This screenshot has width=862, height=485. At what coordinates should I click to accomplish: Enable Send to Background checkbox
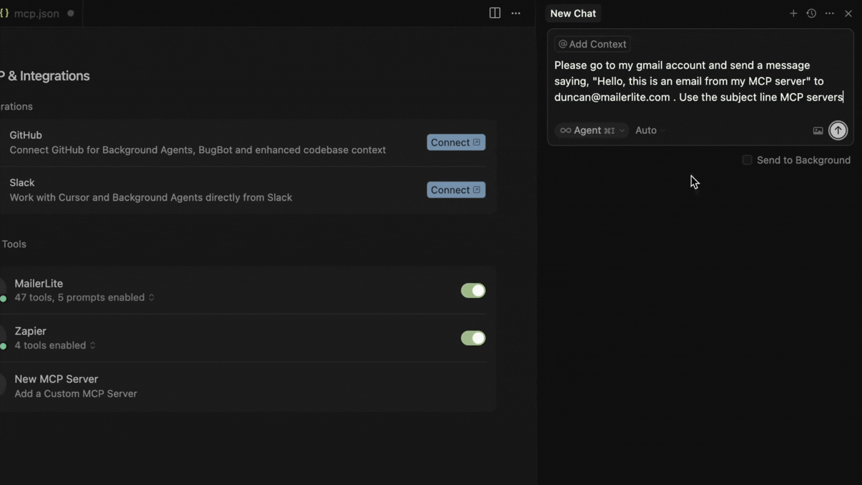point(747,160)
